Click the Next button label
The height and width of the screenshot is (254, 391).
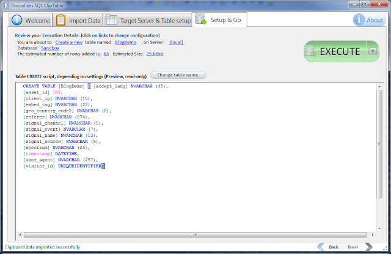(x=353, y=247)
